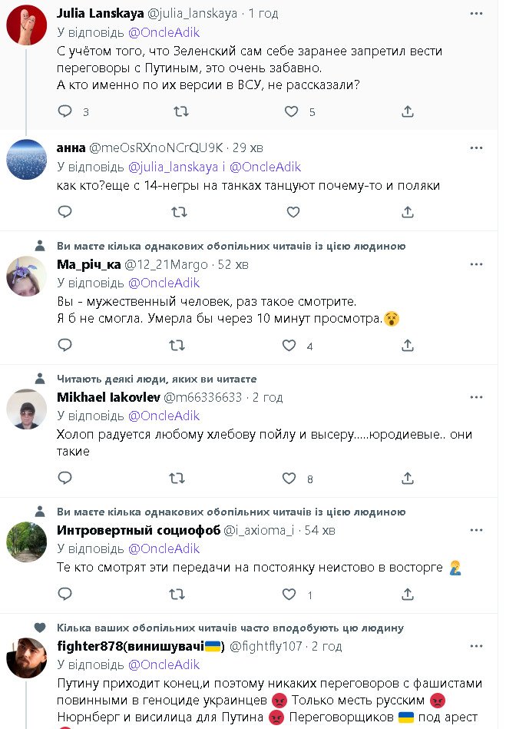This screenshot has height=729, width=506.
Task: Share Julia Lanskaya's tweet
Action: pos(408,112)
